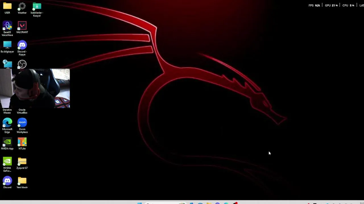Select the OBS Studio shortcut icon
The image size is (364, 204).
pyautogui.click(x=22, y=64)
